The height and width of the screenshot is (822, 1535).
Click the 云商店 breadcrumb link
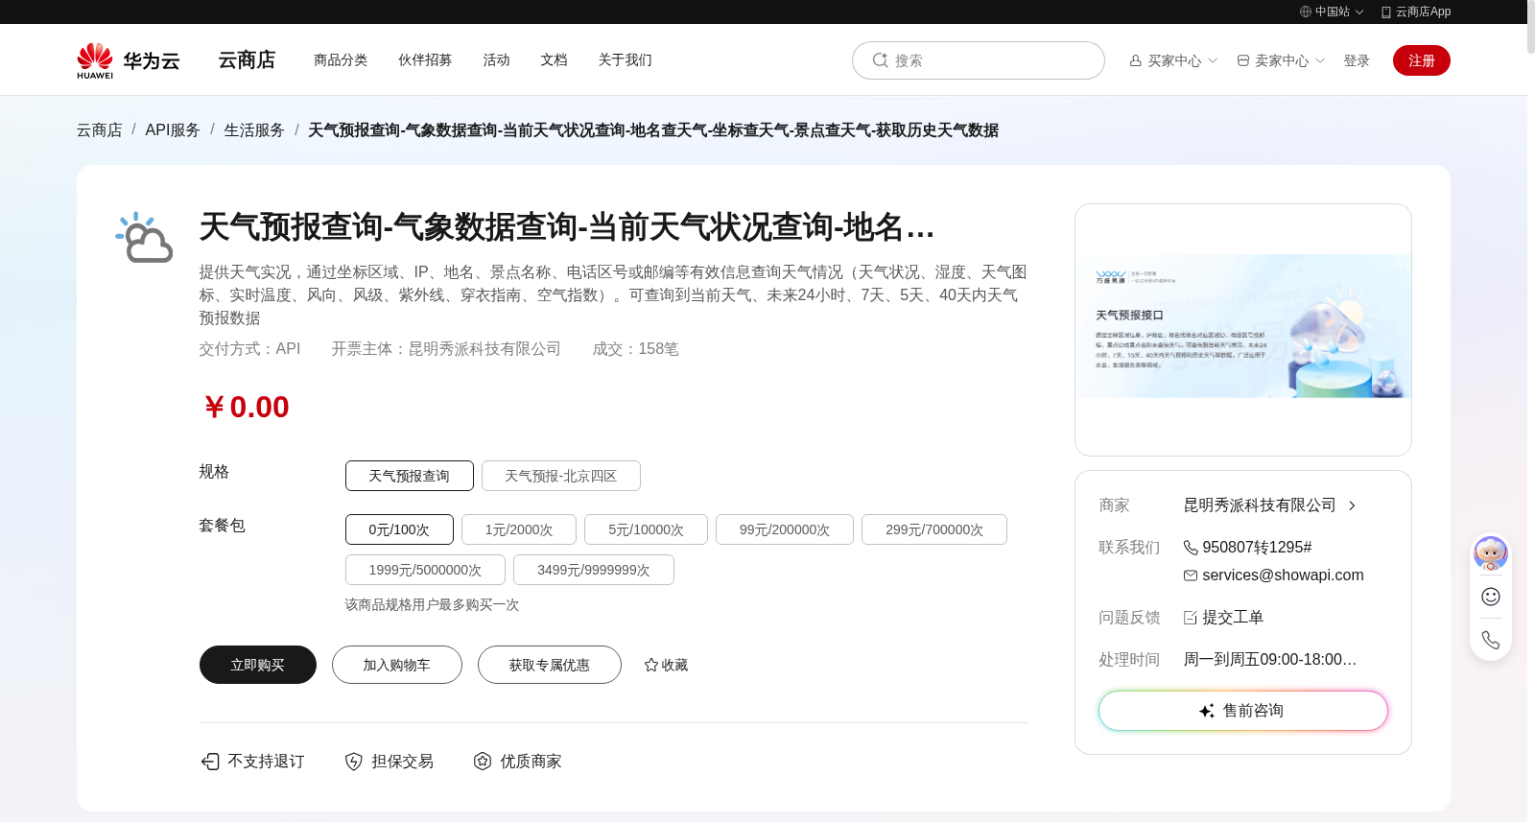coord(100,129)
